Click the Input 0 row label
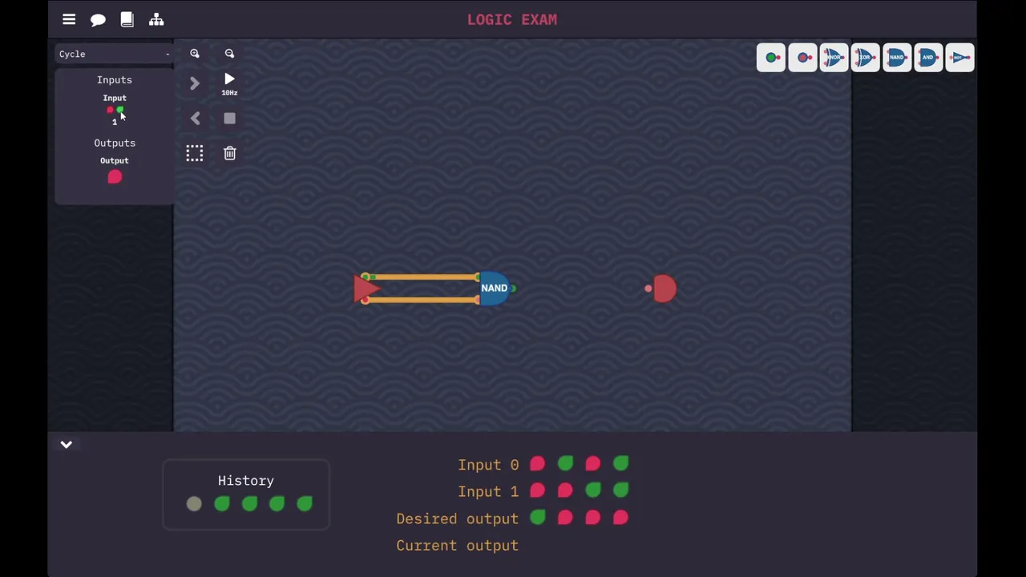1026x577 pixels. coord(488,465)
